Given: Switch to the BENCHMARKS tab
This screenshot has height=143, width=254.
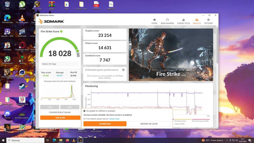Looking at the screenshot, I should coord(167,21).
